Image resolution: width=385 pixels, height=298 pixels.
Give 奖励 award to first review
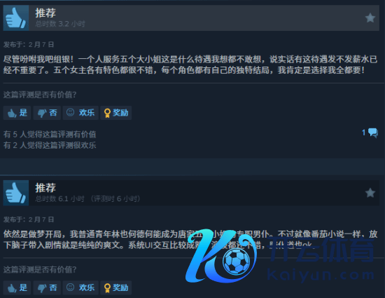(116, 113)
